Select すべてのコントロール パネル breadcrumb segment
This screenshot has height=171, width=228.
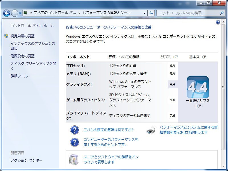pyautogui.click(x=55, y=13)
